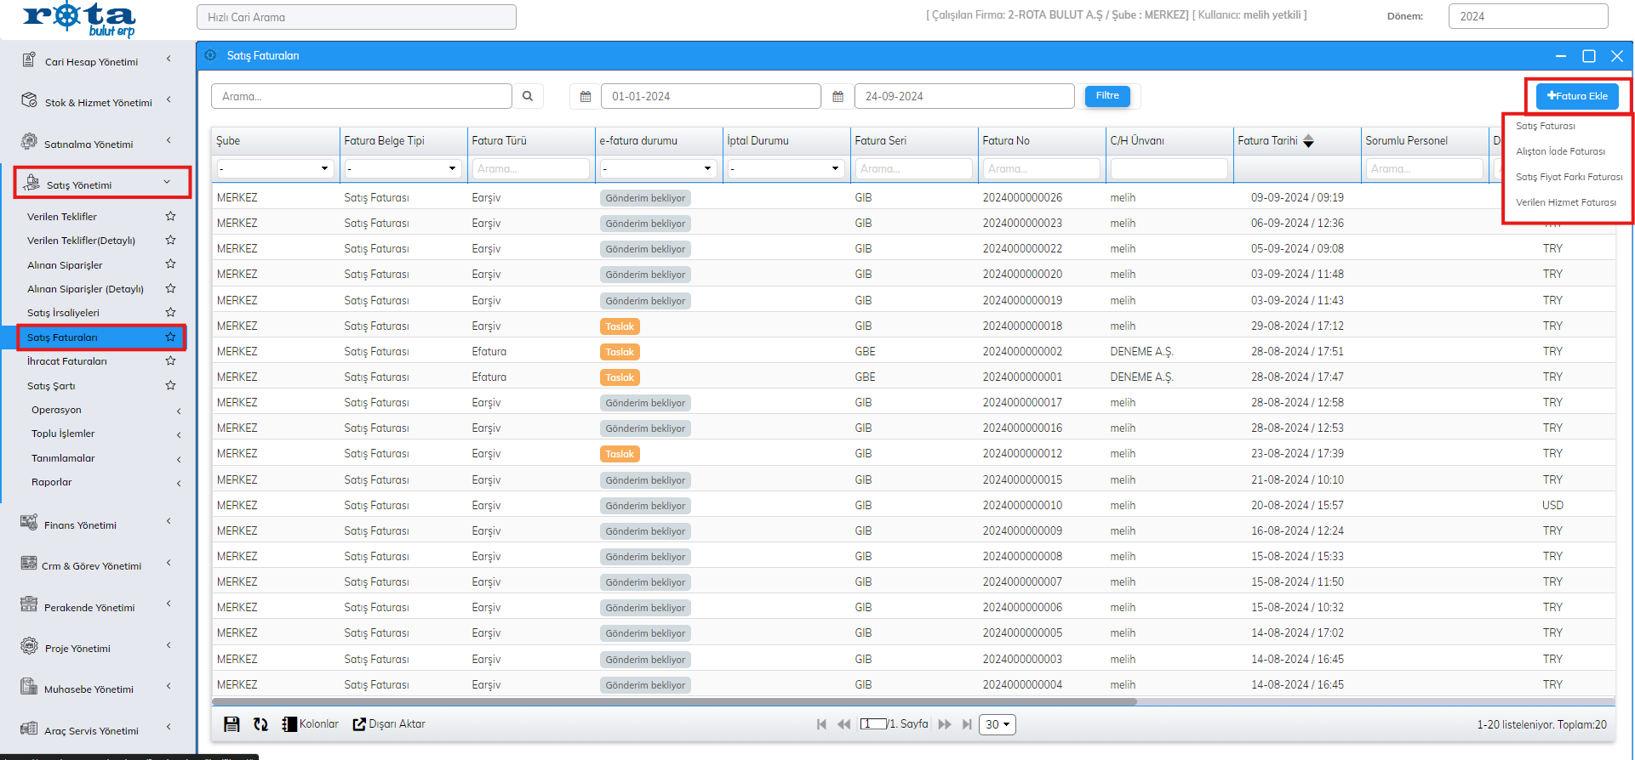Toggle favorite star for Verilen Teklifler

point(170,217)
